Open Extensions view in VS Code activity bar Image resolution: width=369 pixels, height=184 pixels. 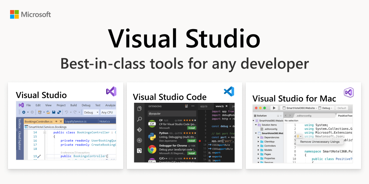[139, 151]
